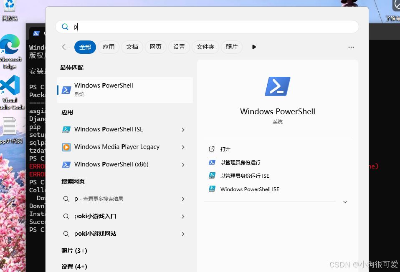
Task: Open poki小游戏入口 web suggestion
Action: 125,217
